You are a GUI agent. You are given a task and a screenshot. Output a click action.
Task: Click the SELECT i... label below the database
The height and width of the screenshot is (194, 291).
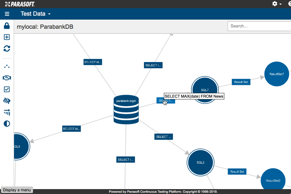(x=126, y=160)
